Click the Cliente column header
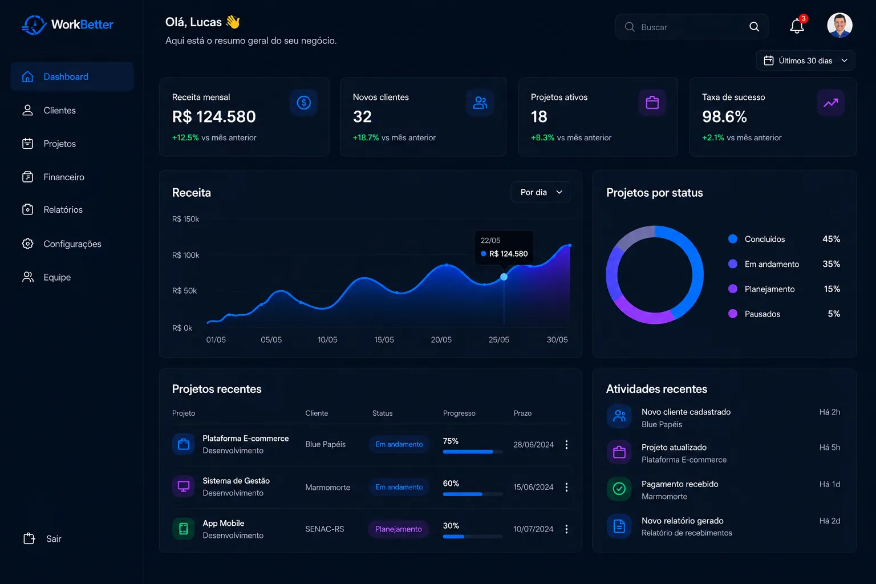 [x=317, y=413]
